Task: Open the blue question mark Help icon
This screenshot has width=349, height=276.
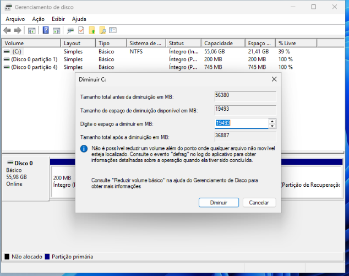Action: coord(46,30)
